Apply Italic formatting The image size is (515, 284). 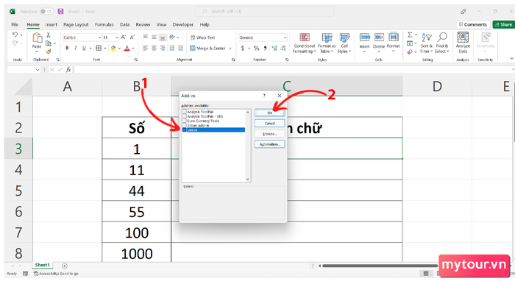76,49
